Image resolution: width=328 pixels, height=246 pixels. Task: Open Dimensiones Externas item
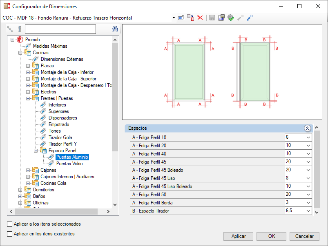[x=62, y=59]
